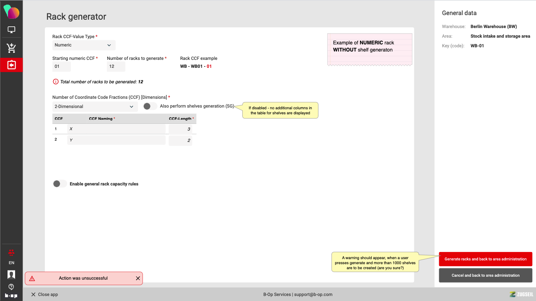Click the CCF Naming field containing X

[x=116, y=129]
